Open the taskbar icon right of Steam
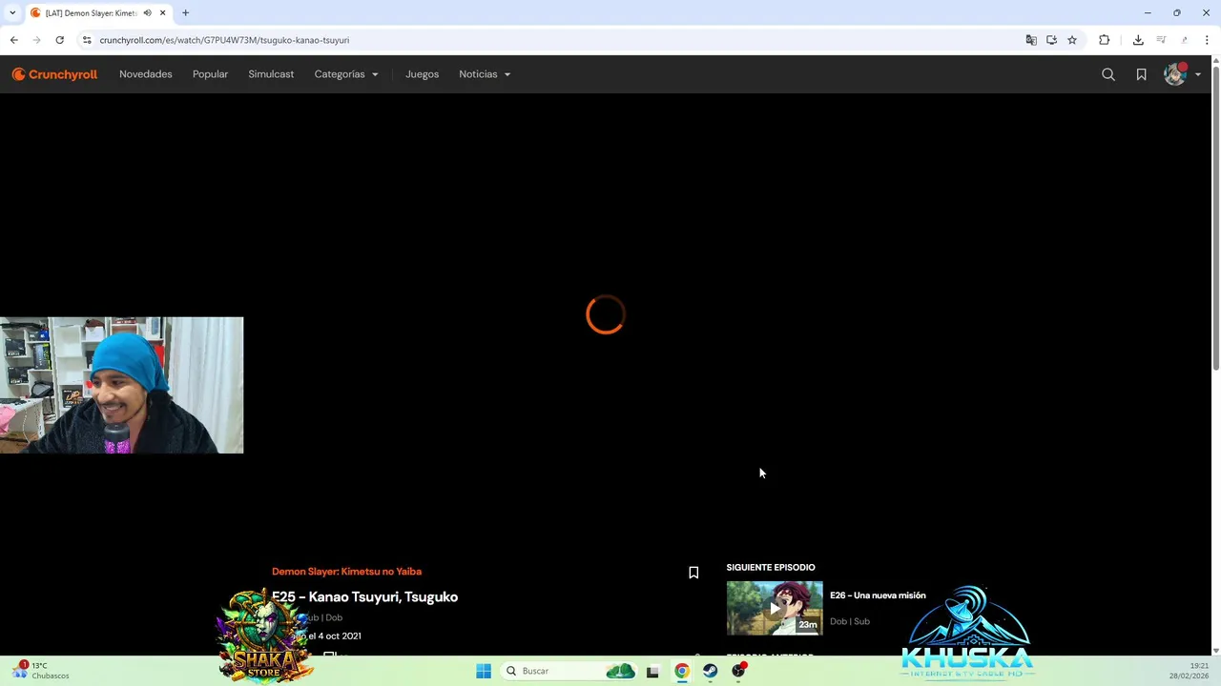This screenshot has height=686, width=1221. pyautogui.click(x=738, y=671)
